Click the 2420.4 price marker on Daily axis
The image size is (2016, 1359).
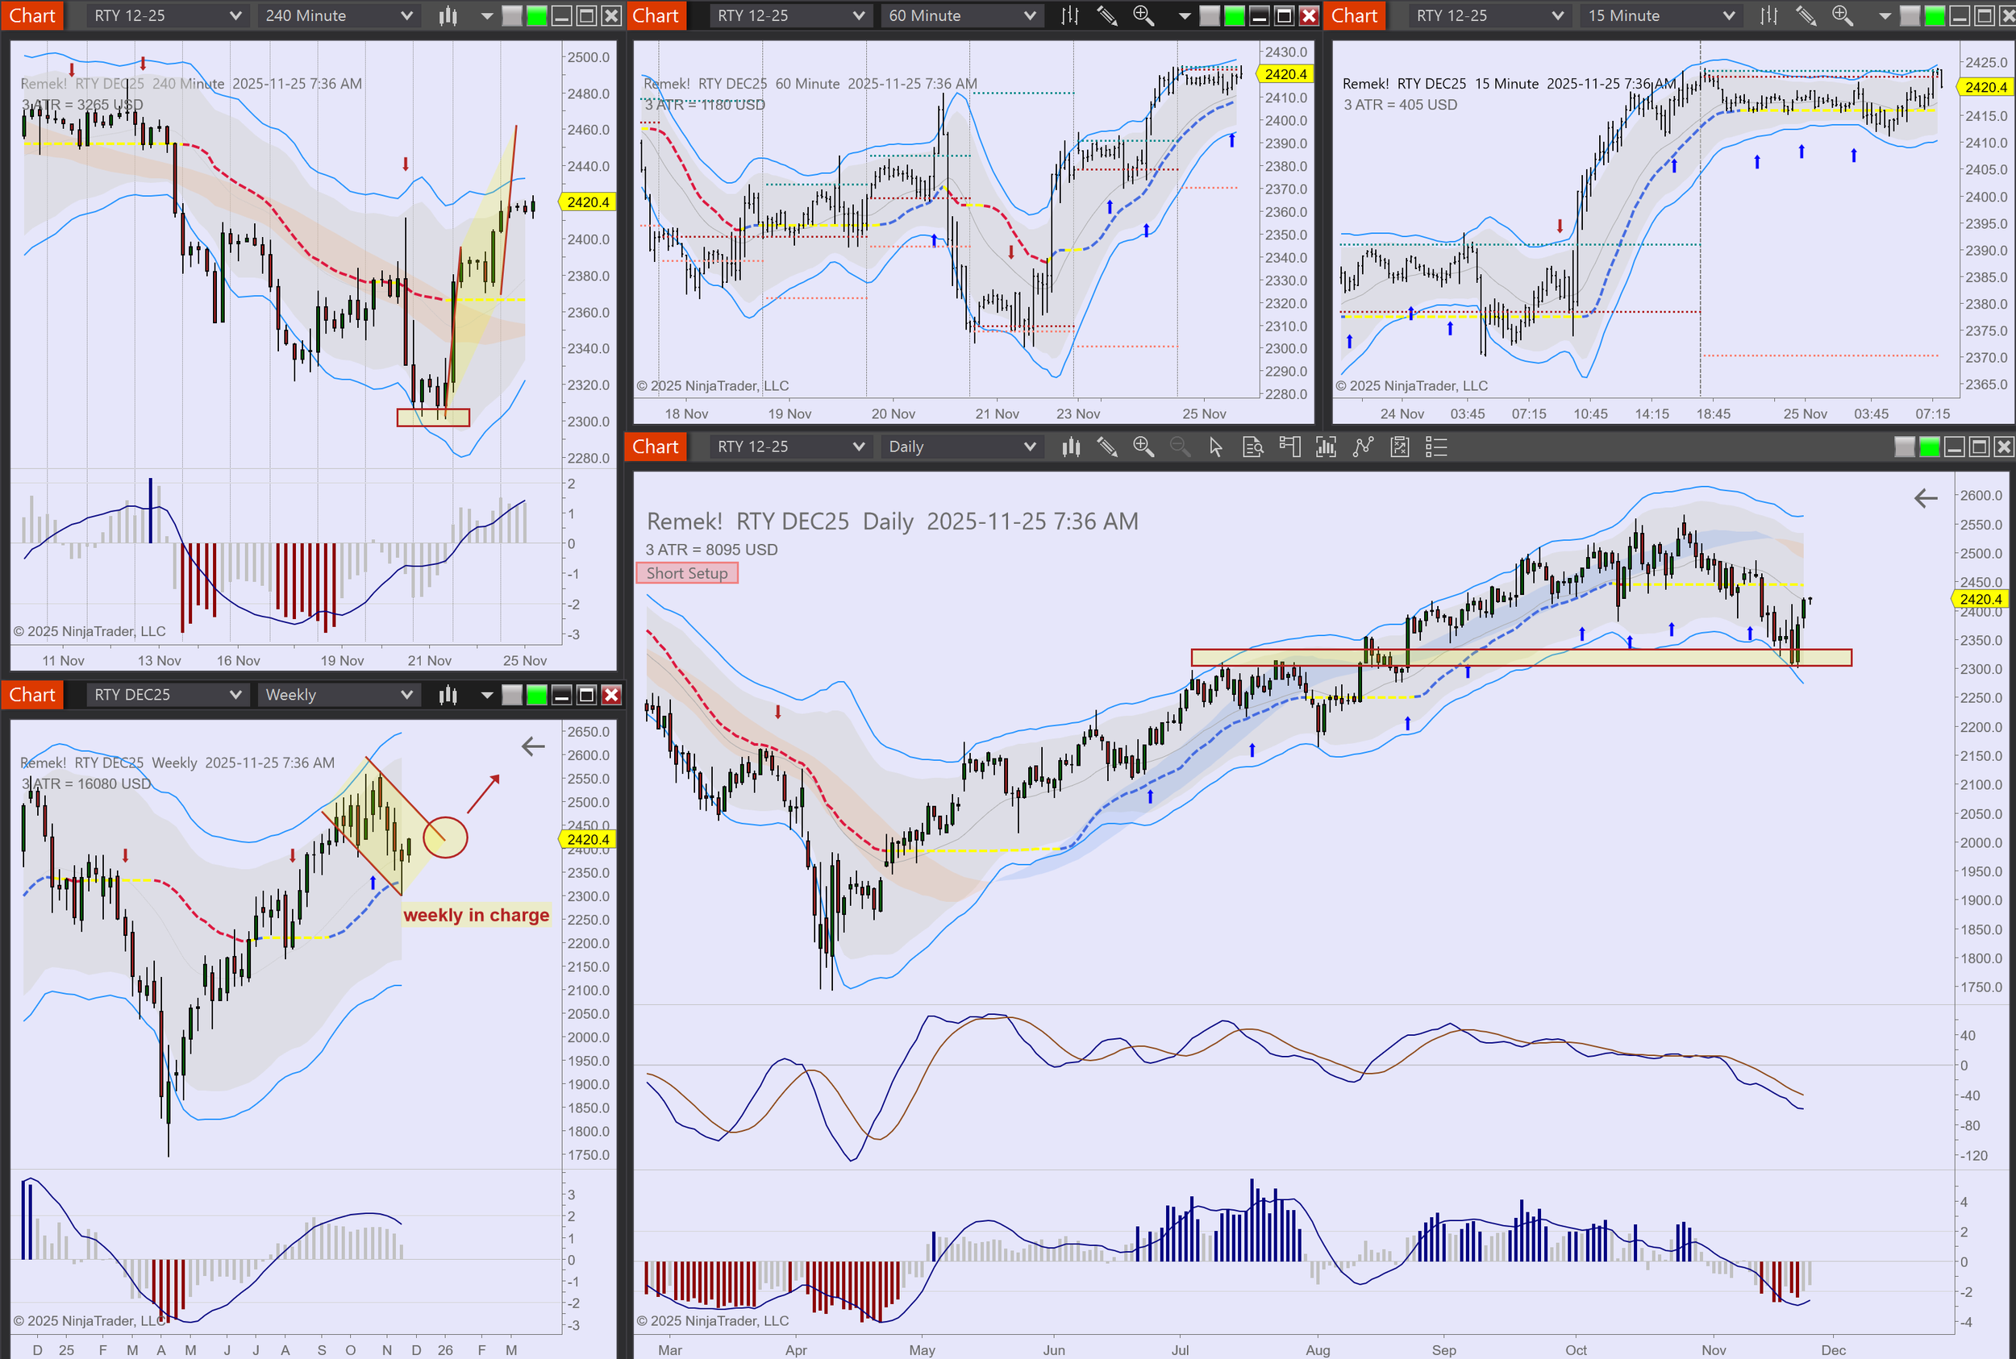[x=1980, y=599]
